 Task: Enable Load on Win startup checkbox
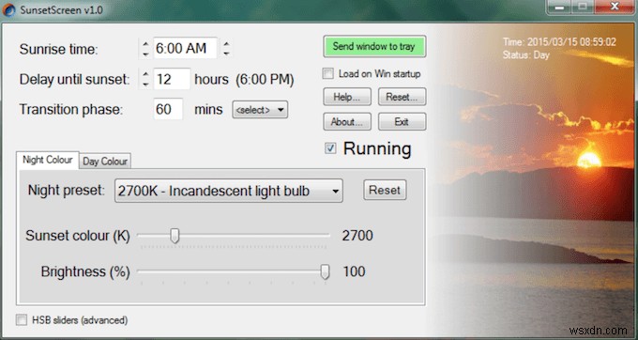pos(328,73)
